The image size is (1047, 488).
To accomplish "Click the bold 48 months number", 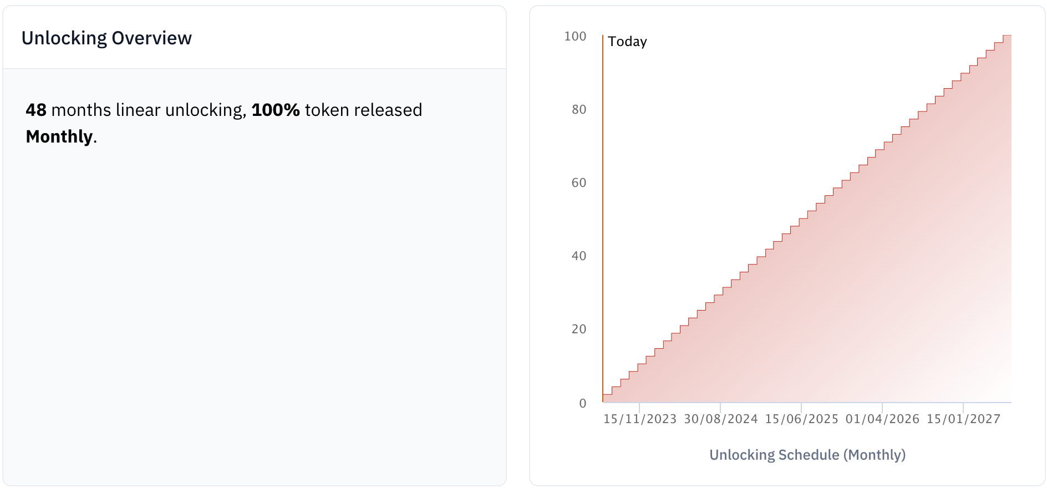I will 36,110.
